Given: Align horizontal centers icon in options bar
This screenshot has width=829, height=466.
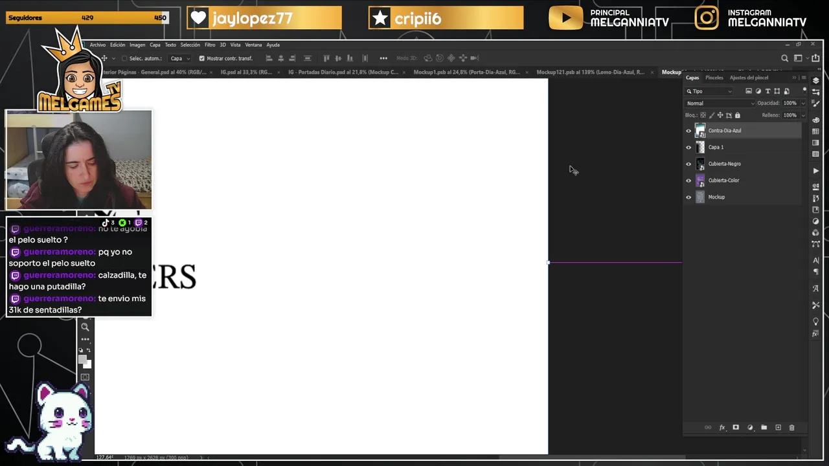Looking at the screenshot, I should 281,58.
